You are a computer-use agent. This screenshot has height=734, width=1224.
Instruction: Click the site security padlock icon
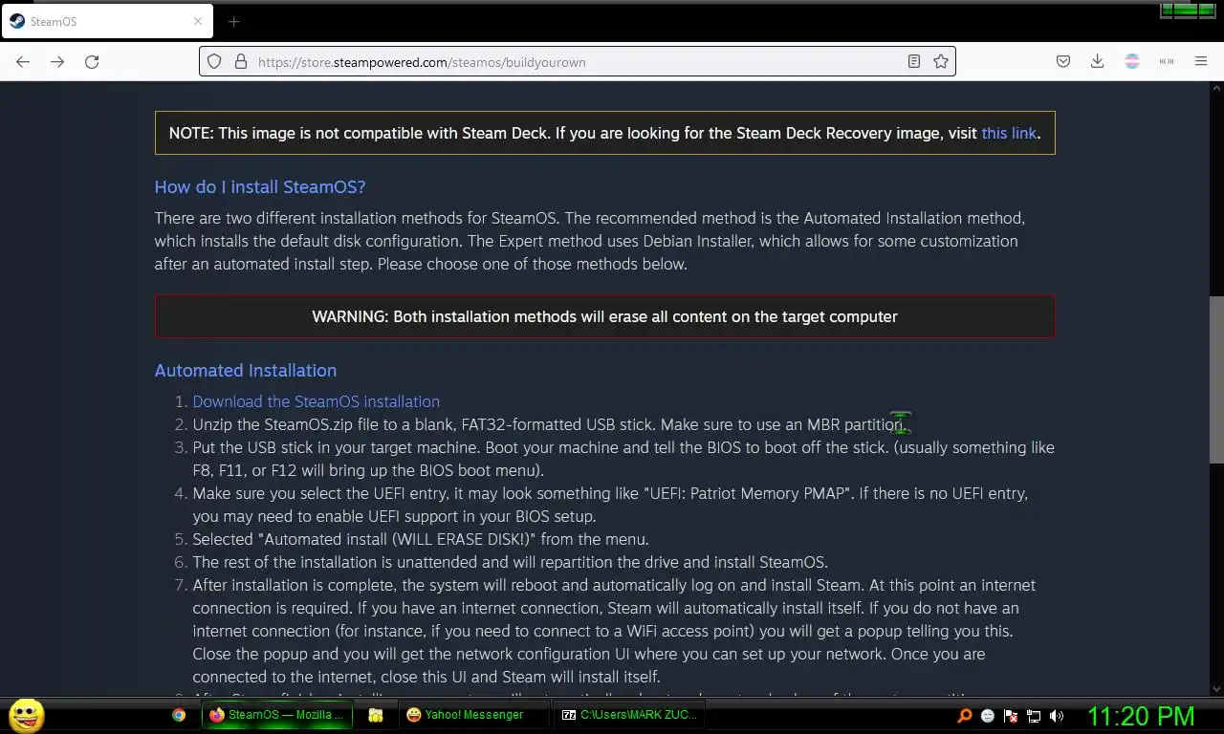240,61
